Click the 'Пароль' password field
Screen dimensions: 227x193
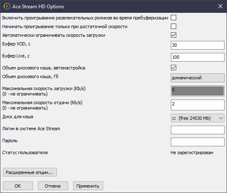(x=198, y=142)
